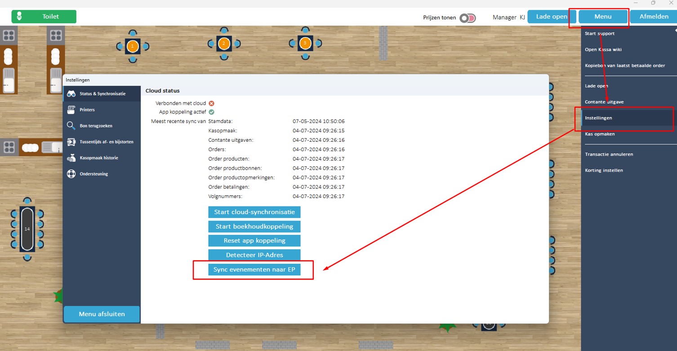Toggle the Prijzen tonen switch
This screenshot has width=677, height=351.
point(468,18)
